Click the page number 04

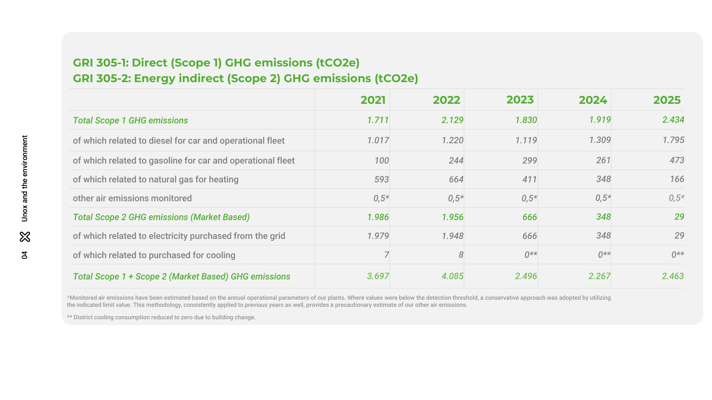(x=25, y=255)
